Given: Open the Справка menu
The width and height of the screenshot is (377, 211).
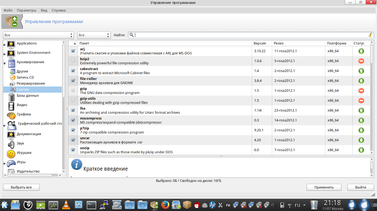Looking at the screenshot, I should 59,10.
